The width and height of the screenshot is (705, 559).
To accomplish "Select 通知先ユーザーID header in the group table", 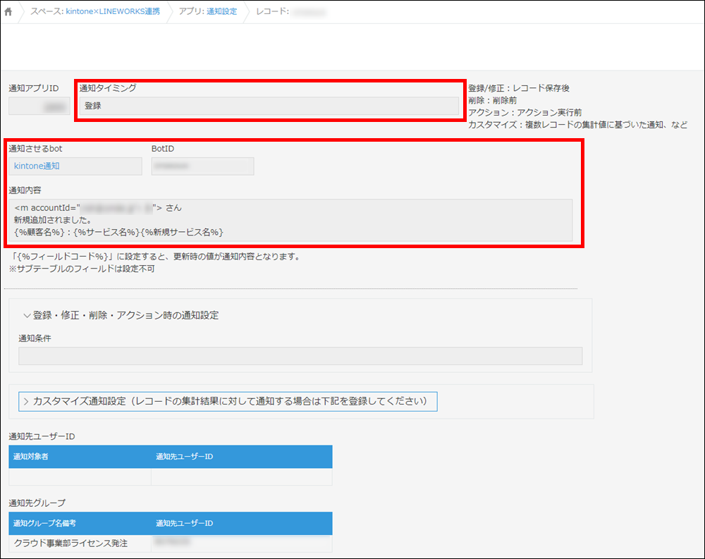I will (x=242, y=523).
